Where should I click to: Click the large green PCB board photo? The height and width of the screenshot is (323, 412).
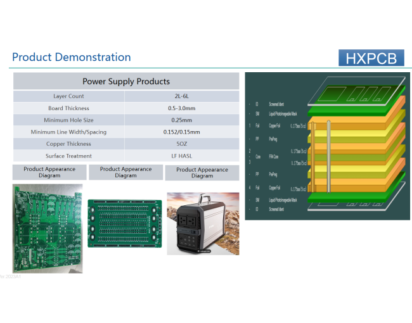(48, 228)
